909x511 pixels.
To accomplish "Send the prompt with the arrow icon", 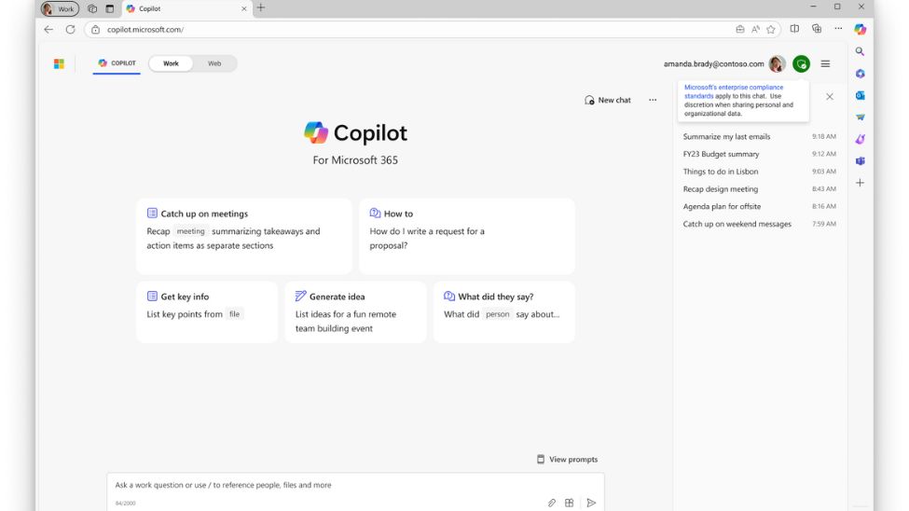I will tap(591, 503).
